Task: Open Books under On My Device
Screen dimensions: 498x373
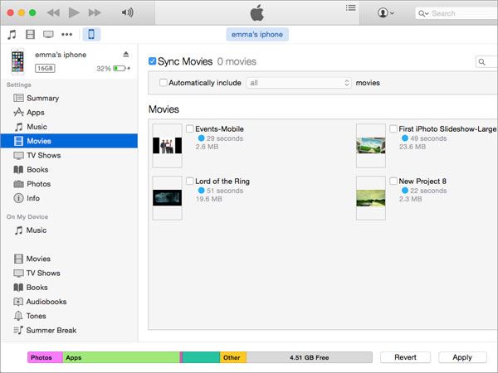Action: pyautogui.click(x=69, y=287)
